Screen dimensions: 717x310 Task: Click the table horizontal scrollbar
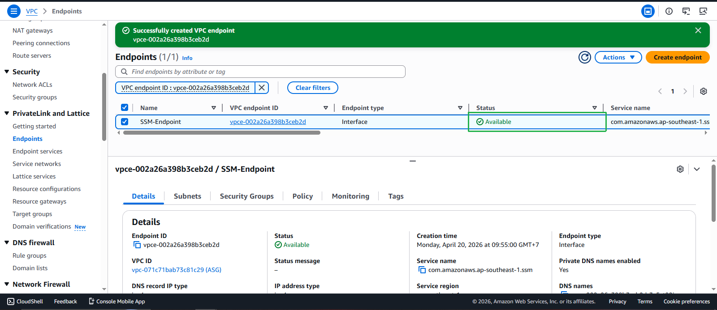click(222, 132)
